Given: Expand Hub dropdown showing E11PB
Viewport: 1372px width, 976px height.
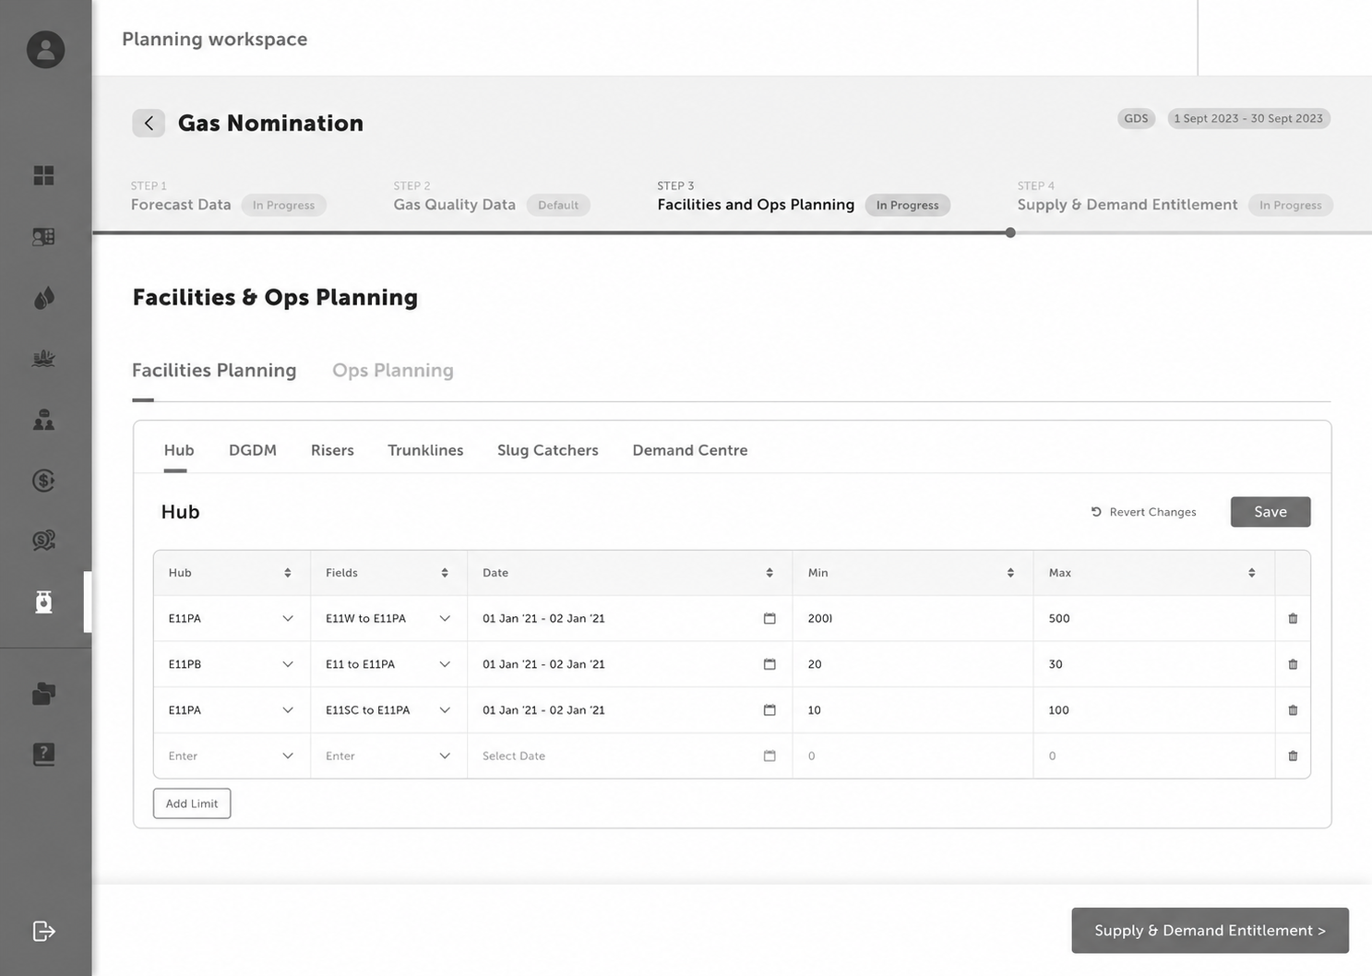Looking at the screenshot, I should (288, 664).
